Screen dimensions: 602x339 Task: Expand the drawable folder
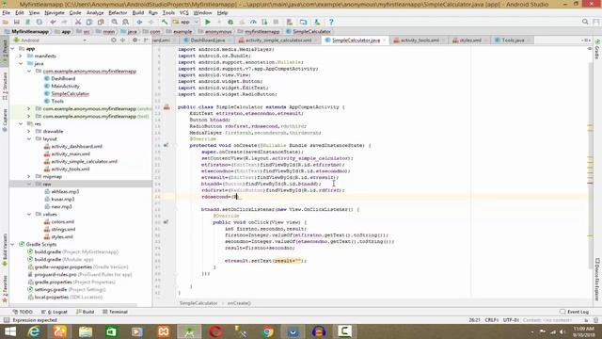(29, 132)
